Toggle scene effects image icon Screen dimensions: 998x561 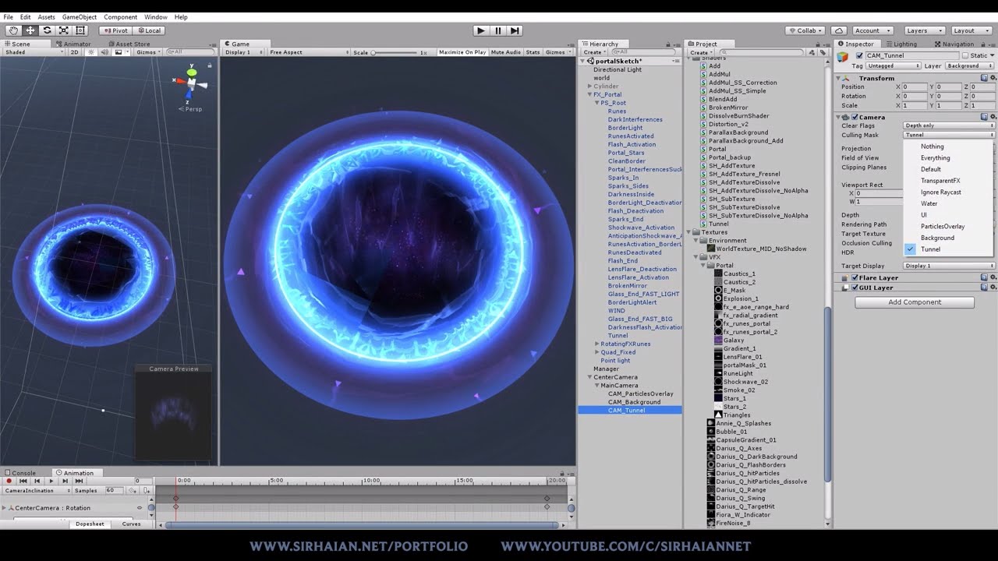pos(119,52)
